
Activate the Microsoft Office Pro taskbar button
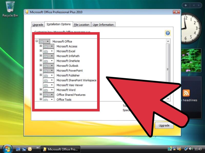tap(60, 149)
